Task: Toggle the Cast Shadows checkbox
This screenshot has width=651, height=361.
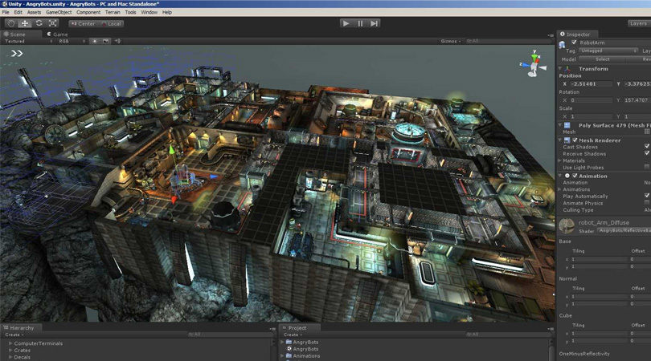Action: [x=647, y=146]
